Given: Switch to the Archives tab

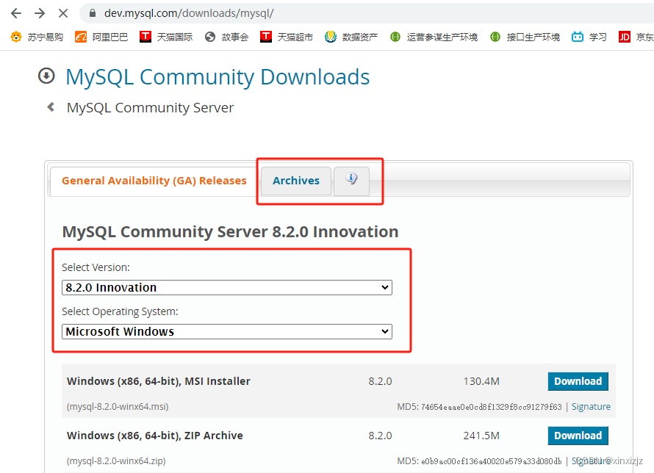Looking at the screenshot, I should click(x=296, y=181).
